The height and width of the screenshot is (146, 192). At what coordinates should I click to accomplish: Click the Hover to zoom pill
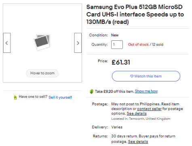[42, 73]
